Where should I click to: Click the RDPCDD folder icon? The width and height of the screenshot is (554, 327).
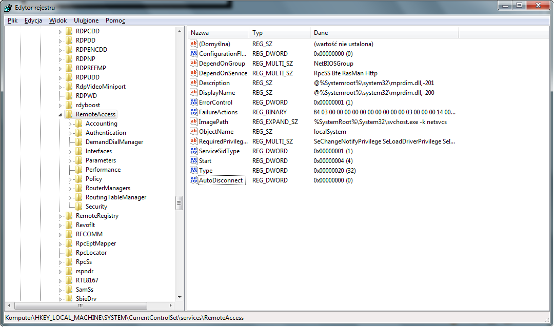69,31
